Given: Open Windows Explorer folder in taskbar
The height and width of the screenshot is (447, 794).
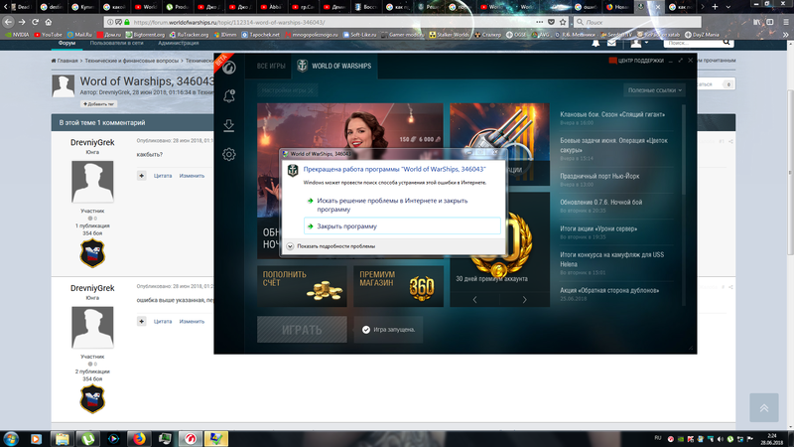Looking at the screenshot, I should pos(63,438).
